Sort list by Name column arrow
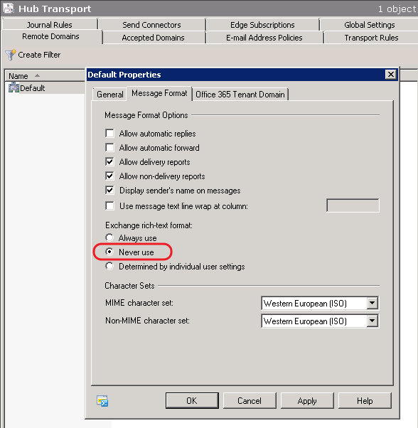 [x=37, y=75]
